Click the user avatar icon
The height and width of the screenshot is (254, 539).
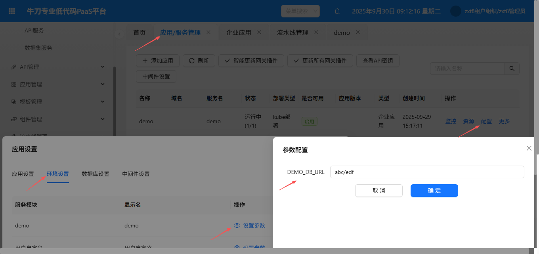point(455,11)
